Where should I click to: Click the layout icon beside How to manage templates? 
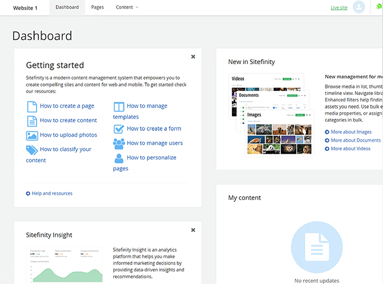click(118, 107)
